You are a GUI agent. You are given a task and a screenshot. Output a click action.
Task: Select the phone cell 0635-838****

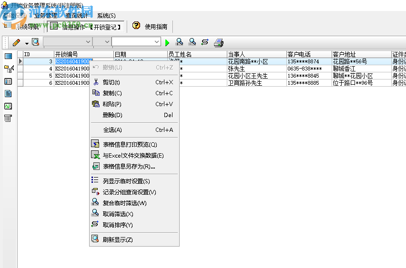(309, 69)
